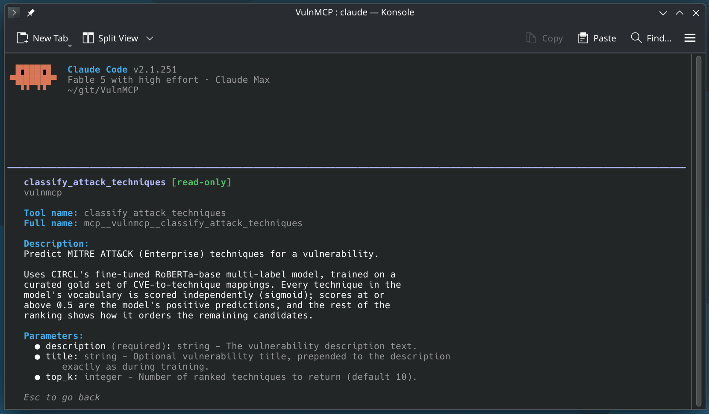The height and width of the screenshot is (414, 709).
Task: Click 'Fable 5 with high effort' text
Action: 133,80
